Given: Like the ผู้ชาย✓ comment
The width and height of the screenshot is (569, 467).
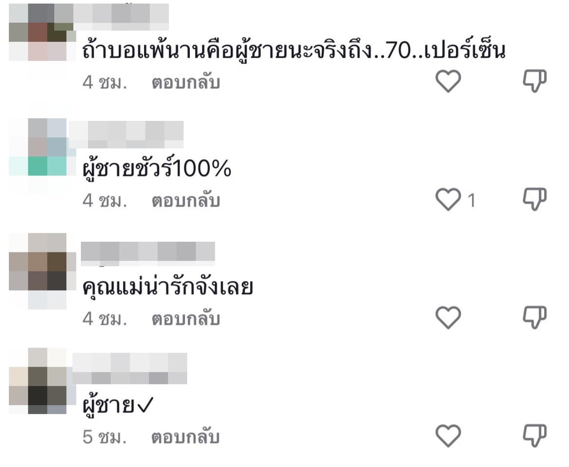Looking at the screenshot, I should click(448, 436).
